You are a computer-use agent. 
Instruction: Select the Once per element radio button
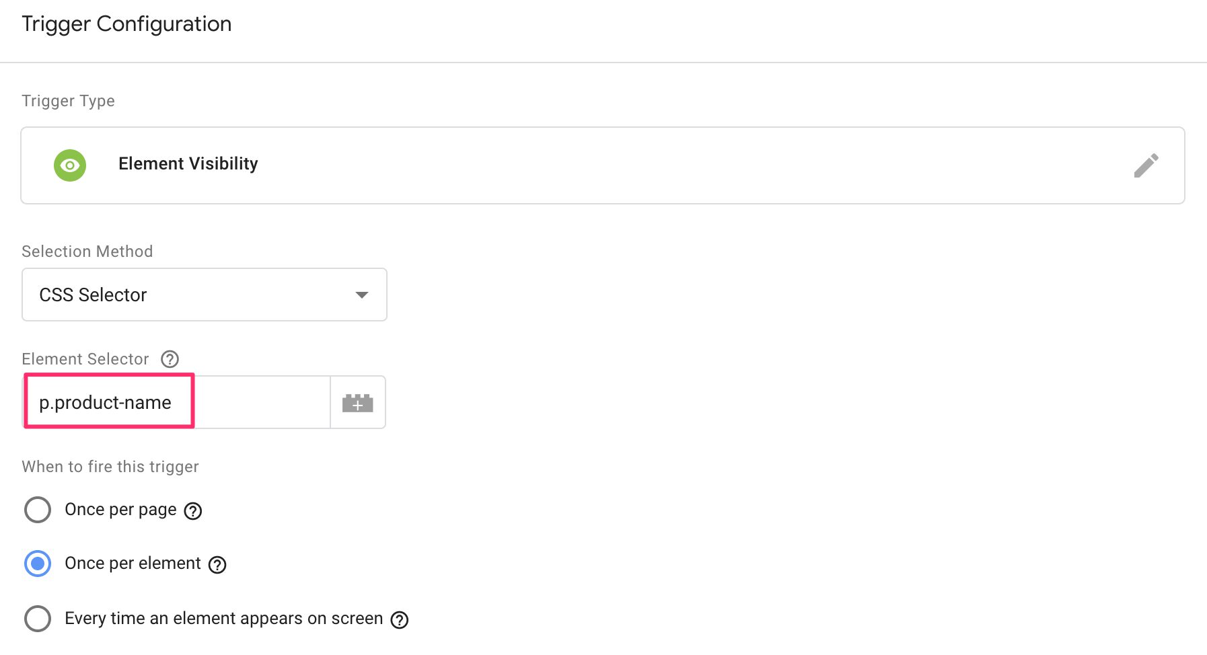tap(38, 564)
